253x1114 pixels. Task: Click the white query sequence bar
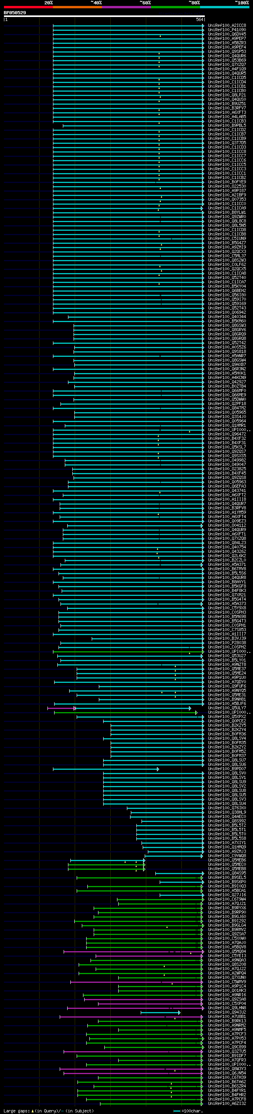click(x=104, y=17)
